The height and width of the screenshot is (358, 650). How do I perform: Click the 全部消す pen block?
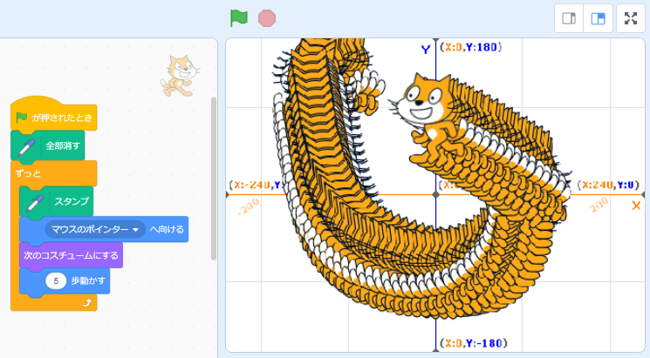[x=48, y=145]
